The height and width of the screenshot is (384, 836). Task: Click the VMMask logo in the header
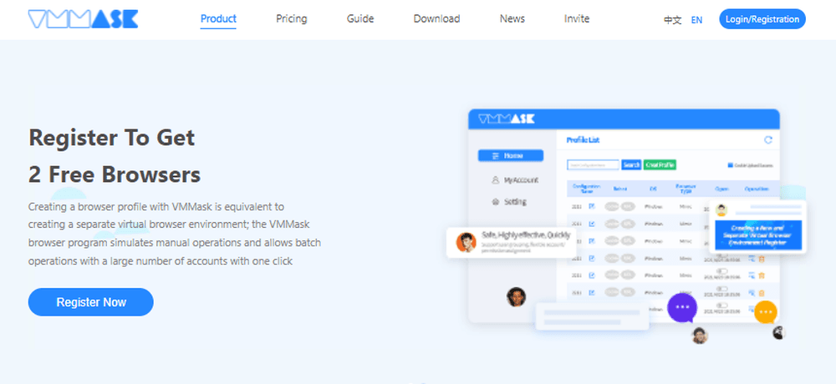click(83, 19)
